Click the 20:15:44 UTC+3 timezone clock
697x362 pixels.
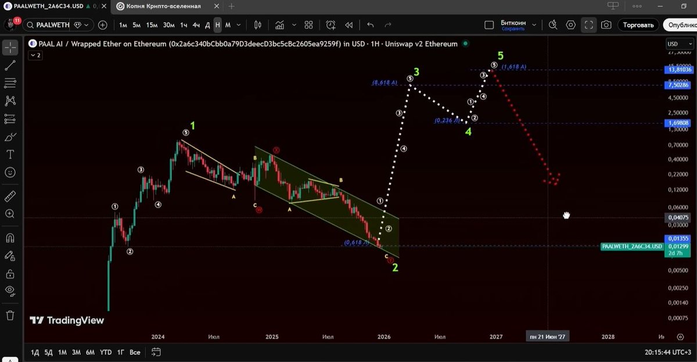(669, 352)
